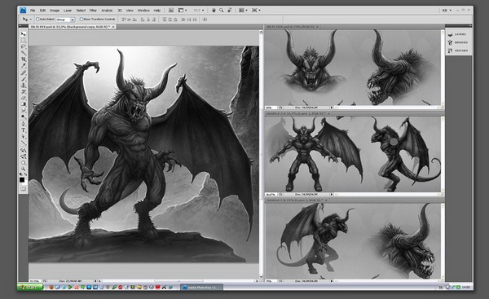This screenshot has height=299, width=489.
Task: Reset to default foreground and background colors
Action: click(21, 174)
